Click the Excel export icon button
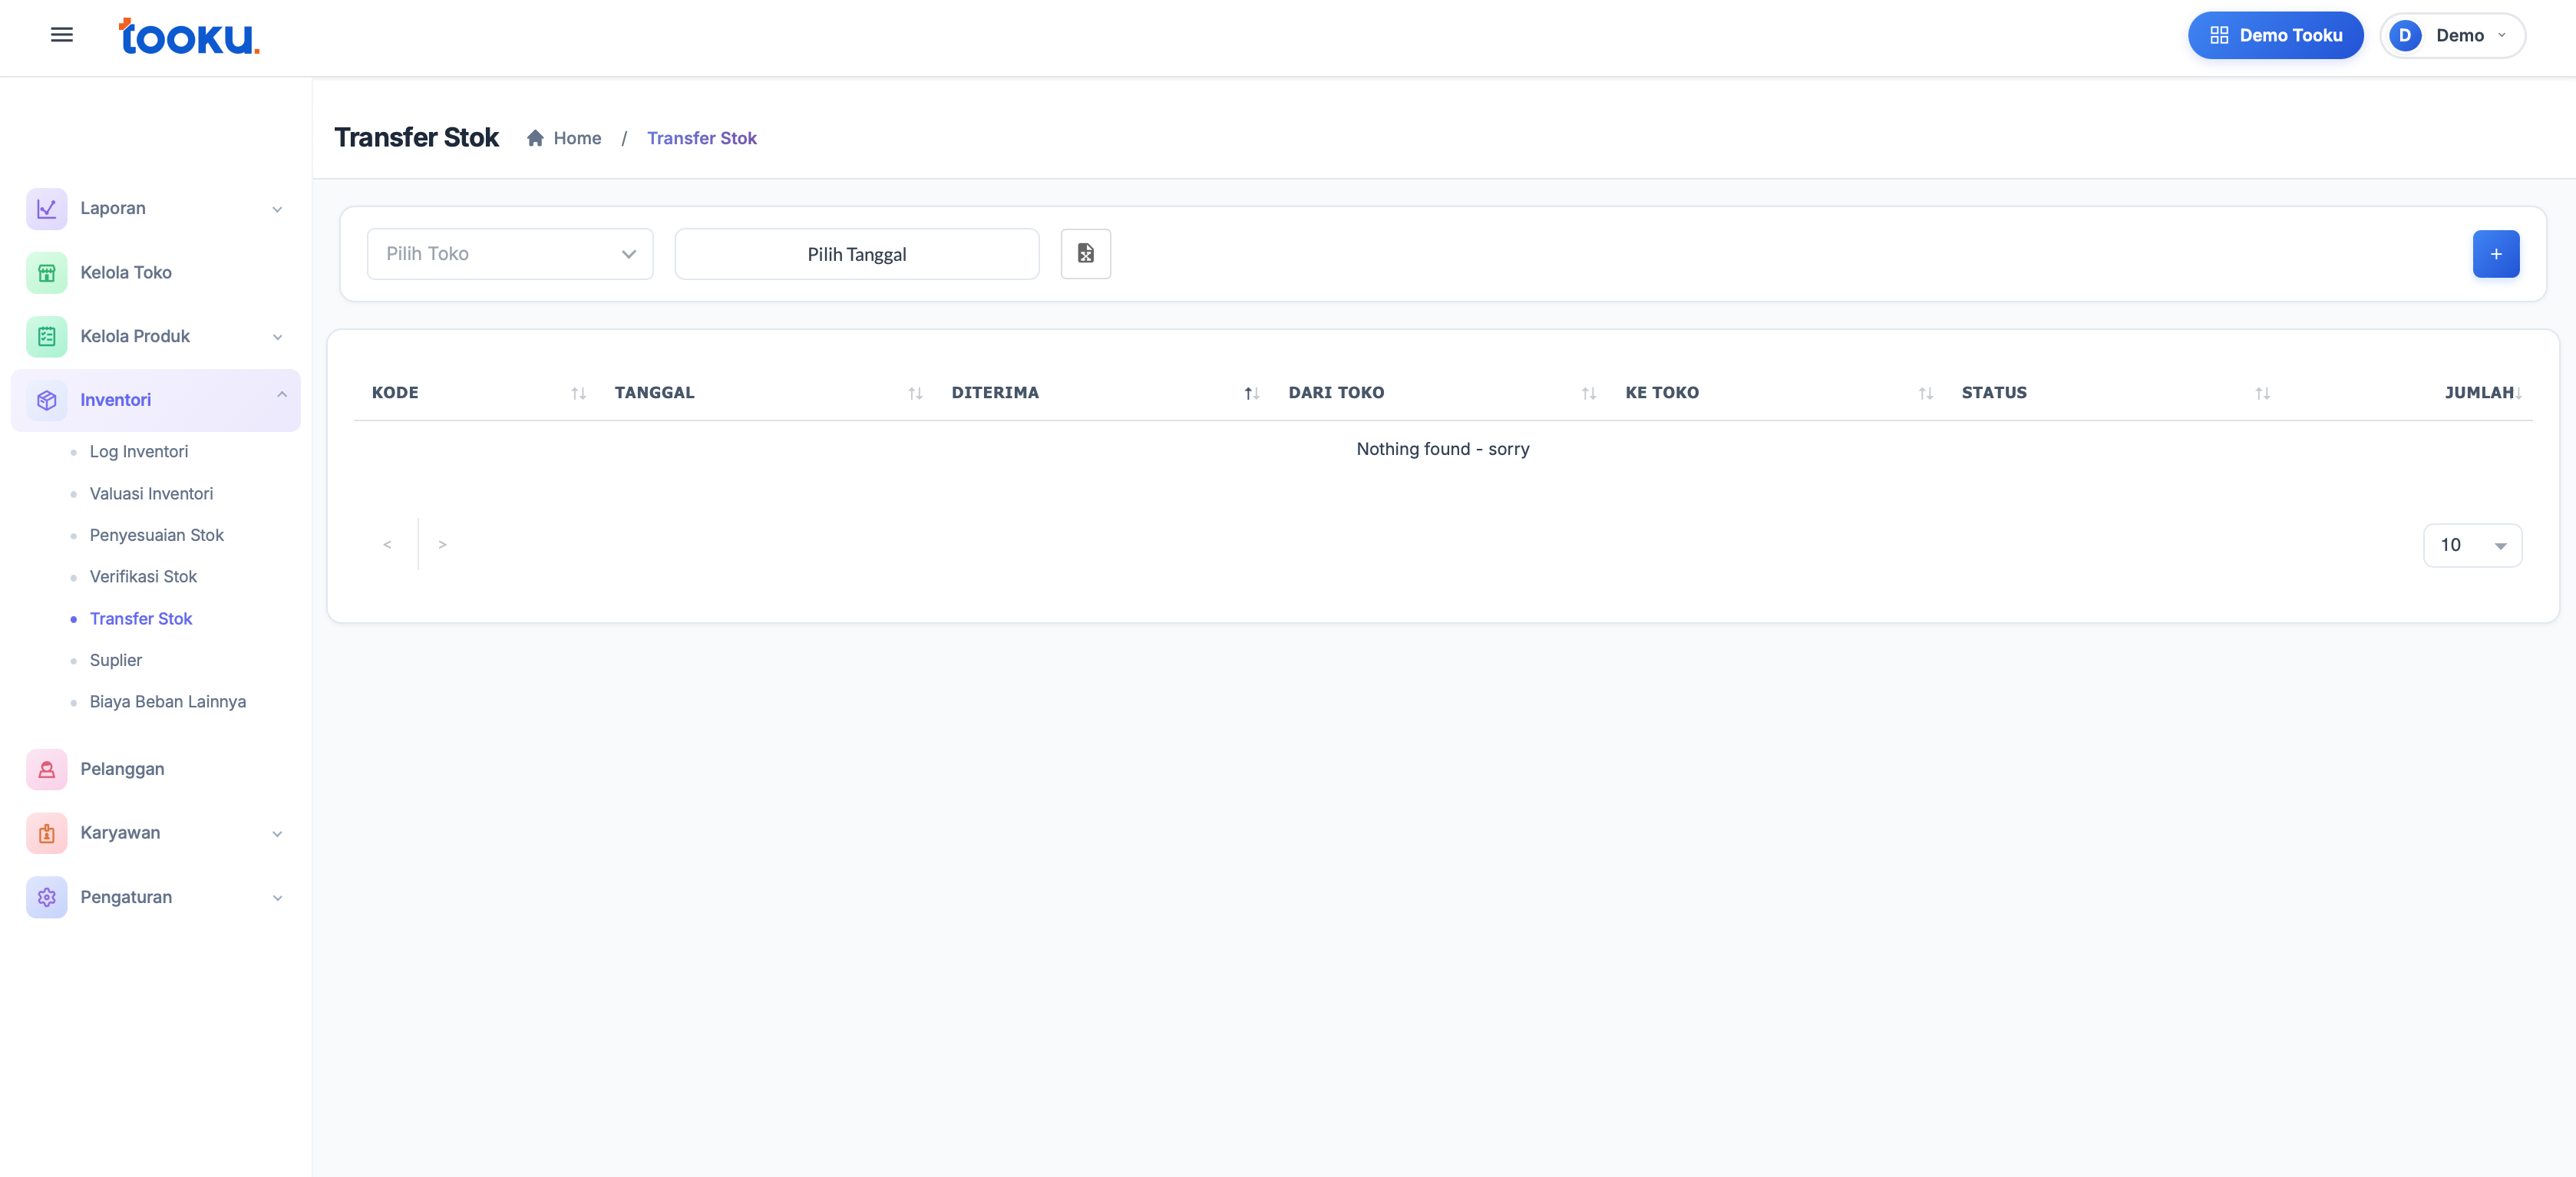This screenshot has height=1177, width=2576. tap(1085, 254)
